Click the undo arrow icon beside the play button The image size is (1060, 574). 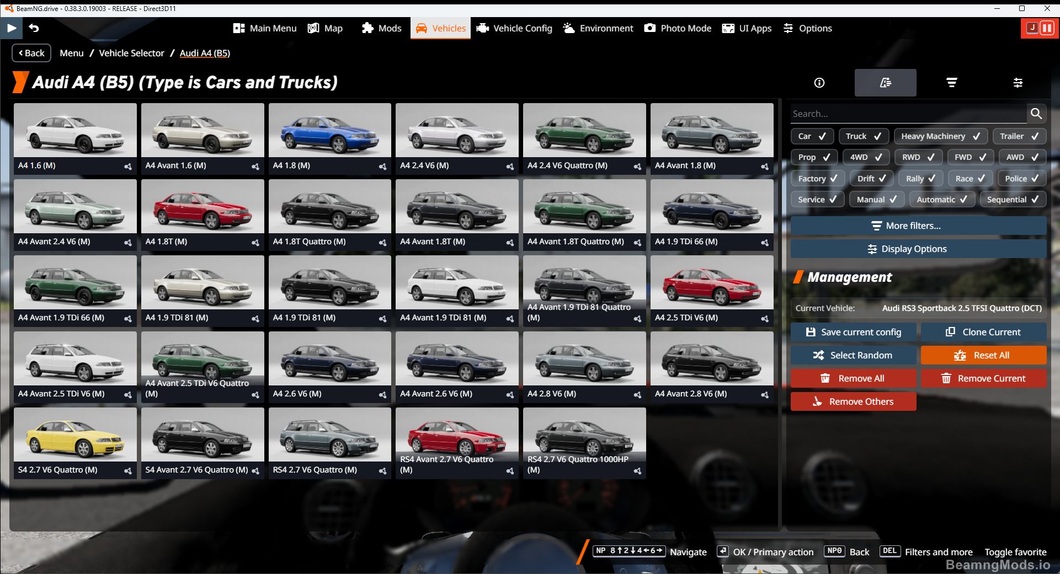point(33,28)
